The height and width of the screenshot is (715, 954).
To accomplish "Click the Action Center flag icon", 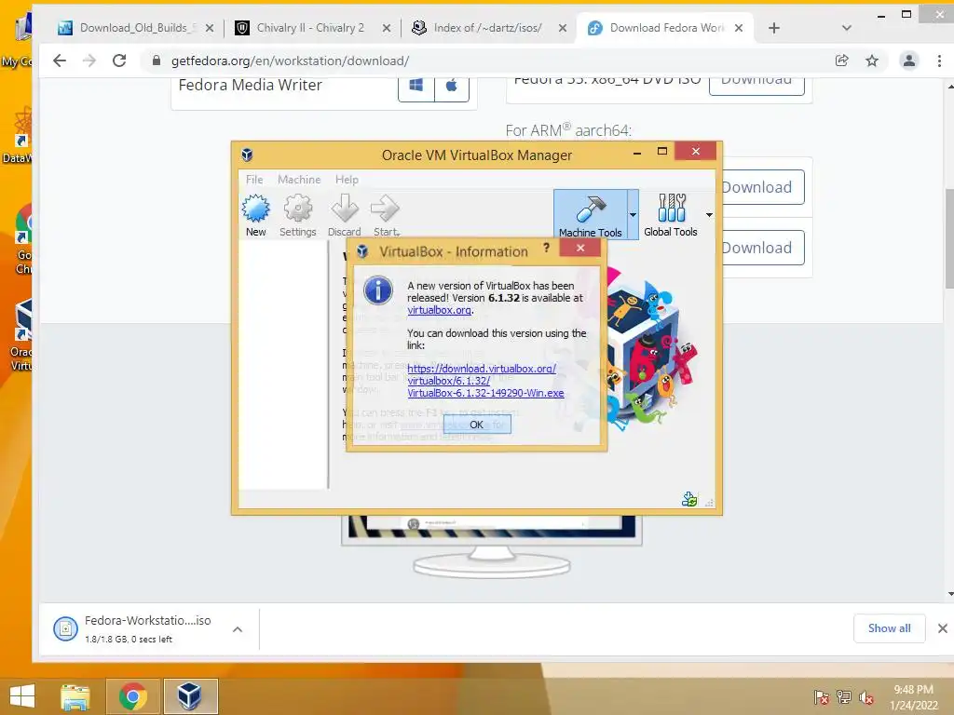I will click(822, 697).
